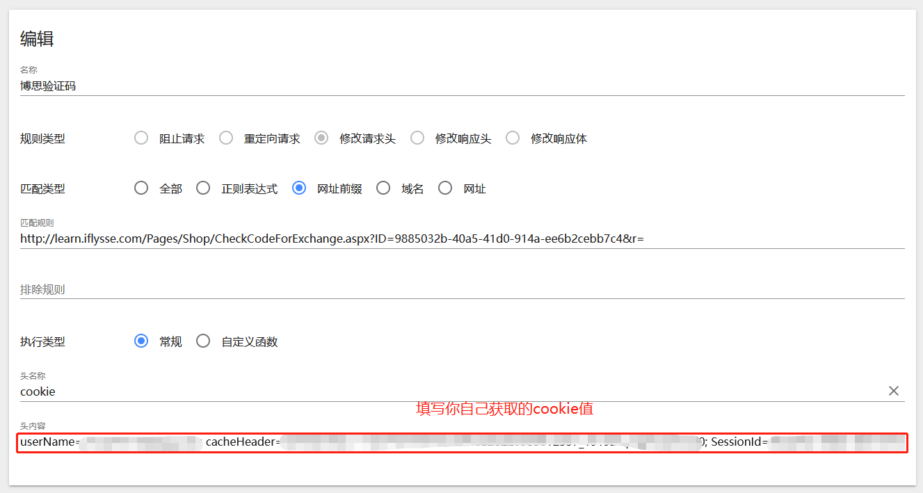Select 全部 as the match type
Screen dimensions: 923x493
tap(141, 188)
